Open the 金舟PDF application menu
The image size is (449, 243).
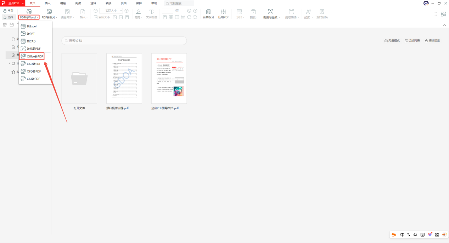(x=13, y=3)
